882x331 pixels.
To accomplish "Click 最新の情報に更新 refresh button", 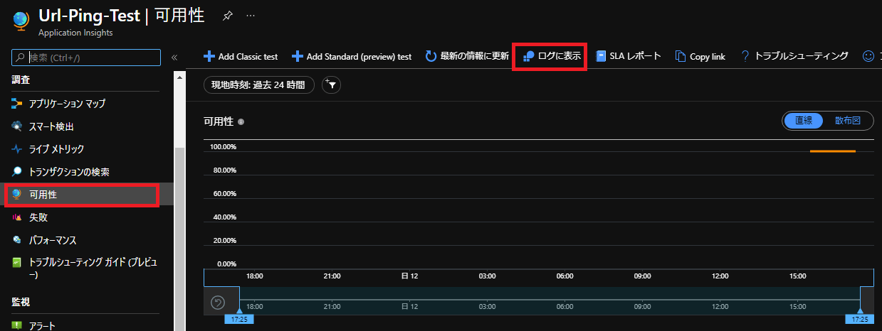I will point(467,56).
